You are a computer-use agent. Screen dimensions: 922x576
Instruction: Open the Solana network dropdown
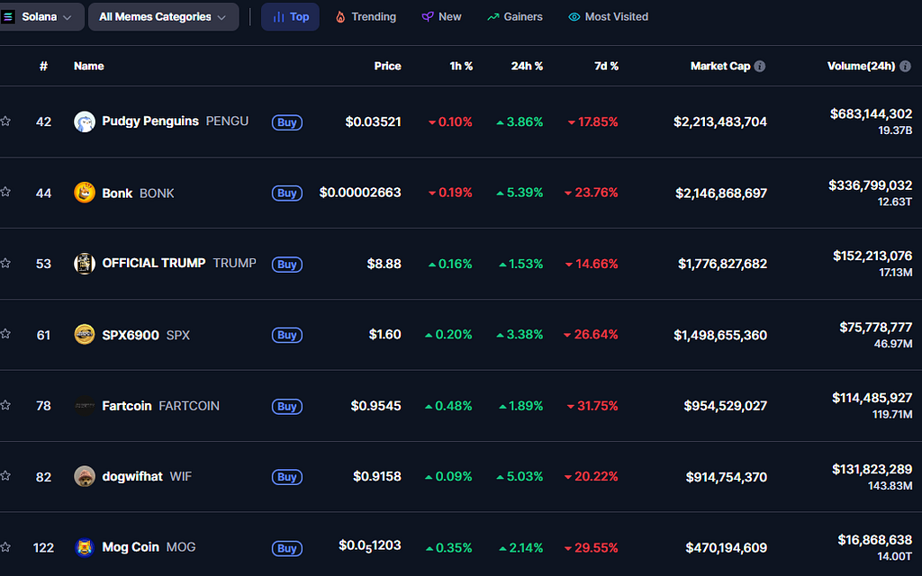(x=41, y=16)
